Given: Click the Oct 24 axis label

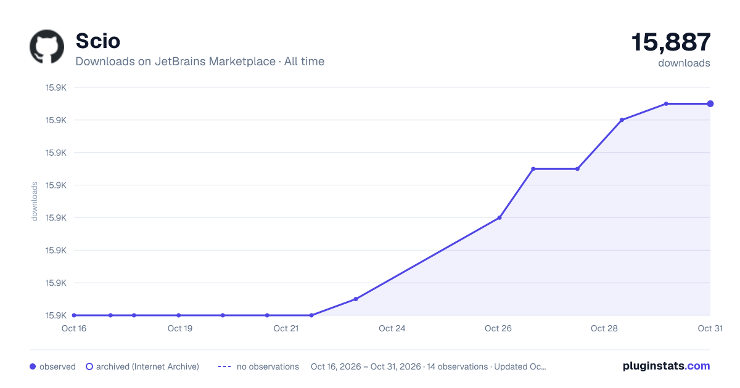Looking at the screenshot, I should 392,328.
